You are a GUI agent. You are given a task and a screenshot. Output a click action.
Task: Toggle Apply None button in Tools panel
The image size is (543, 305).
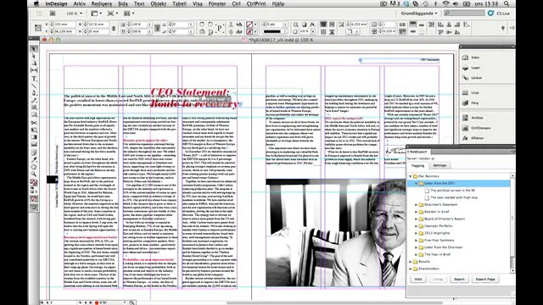[34, 199]
